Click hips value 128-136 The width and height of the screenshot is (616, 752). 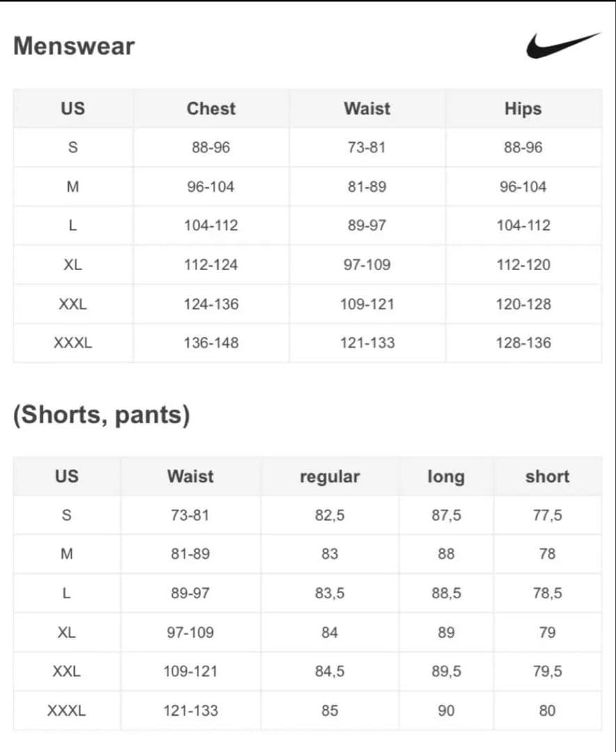[x=523, y=343]
